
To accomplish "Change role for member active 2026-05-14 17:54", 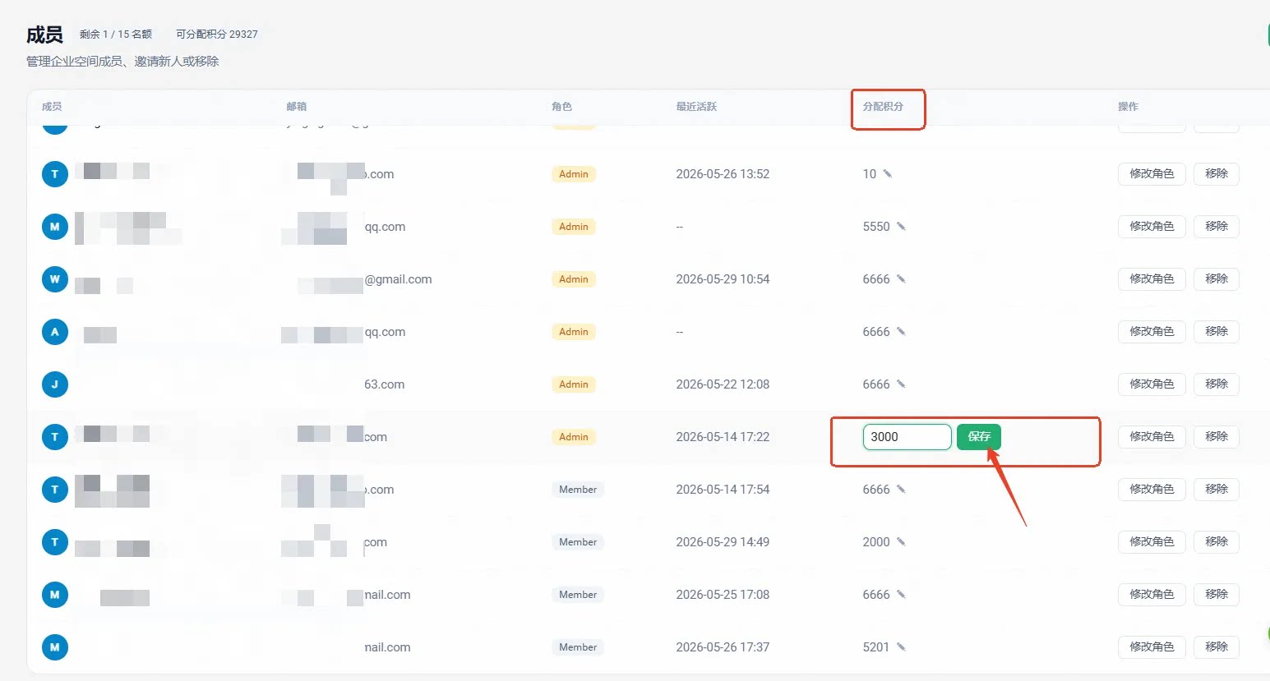I will [x=1152, y=490].
